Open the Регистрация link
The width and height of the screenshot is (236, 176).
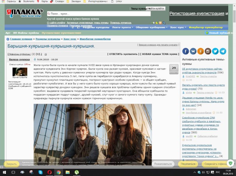click(x=197, y=14)
